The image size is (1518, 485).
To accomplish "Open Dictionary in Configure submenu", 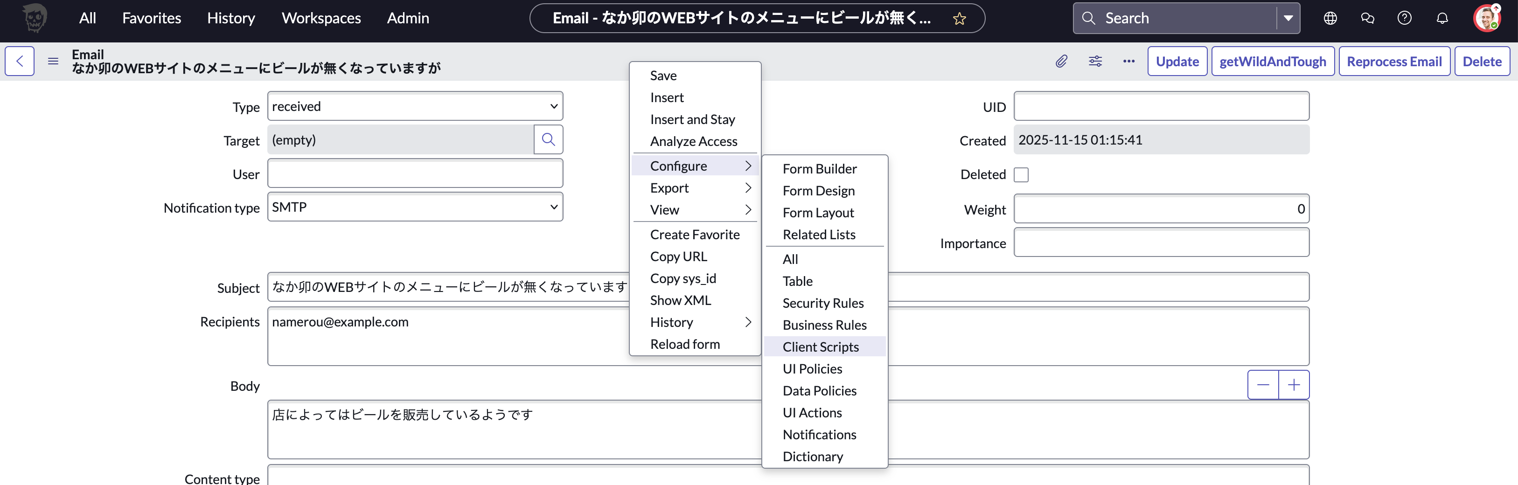I will (x=824, y=457).
